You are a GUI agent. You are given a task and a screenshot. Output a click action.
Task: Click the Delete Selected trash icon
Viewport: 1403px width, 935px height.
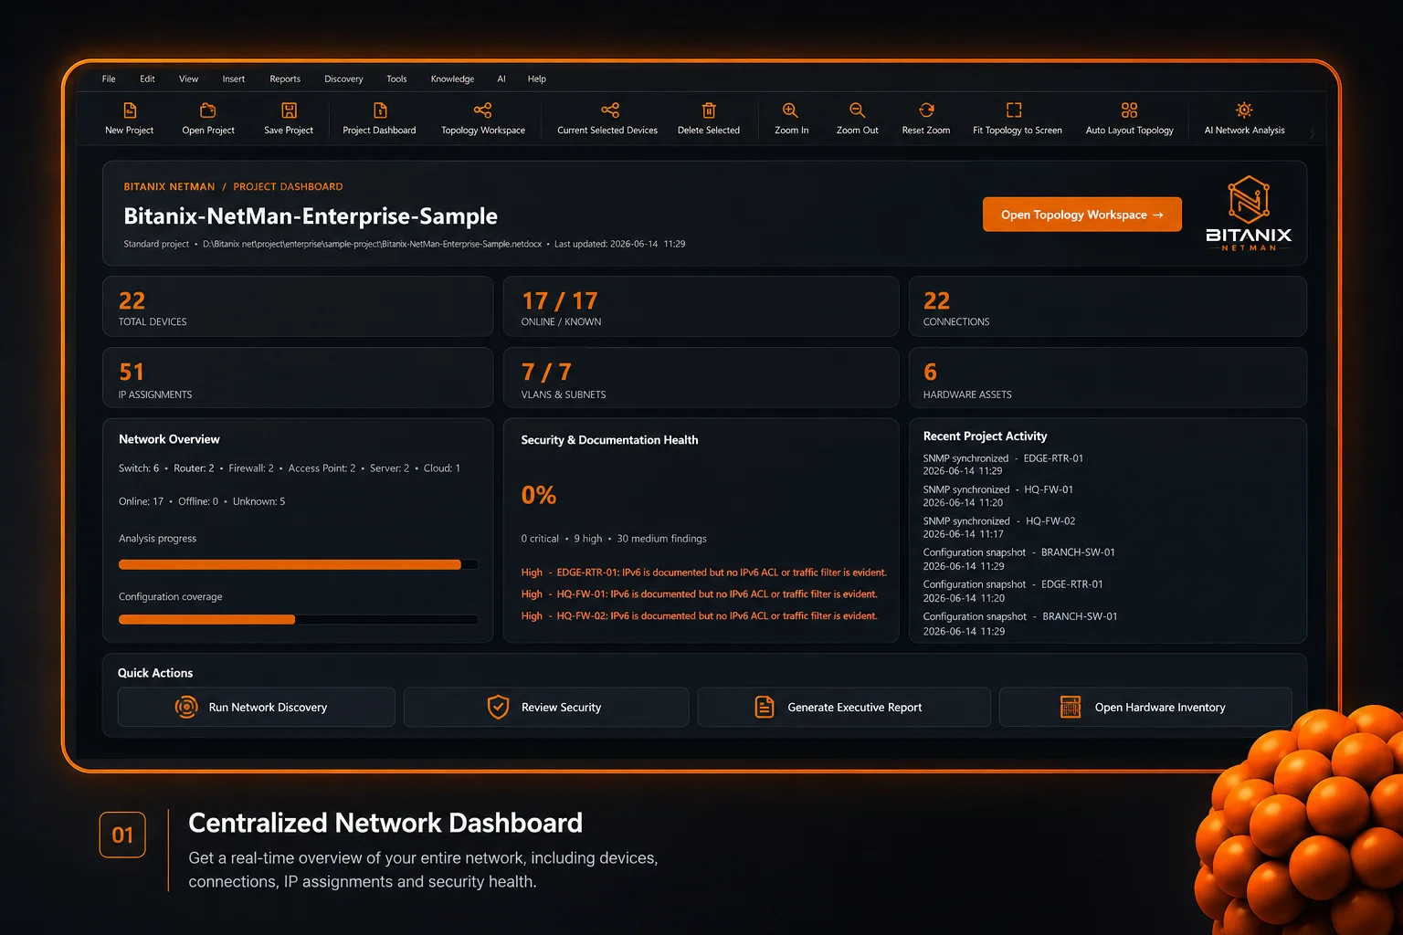point(709,110)
